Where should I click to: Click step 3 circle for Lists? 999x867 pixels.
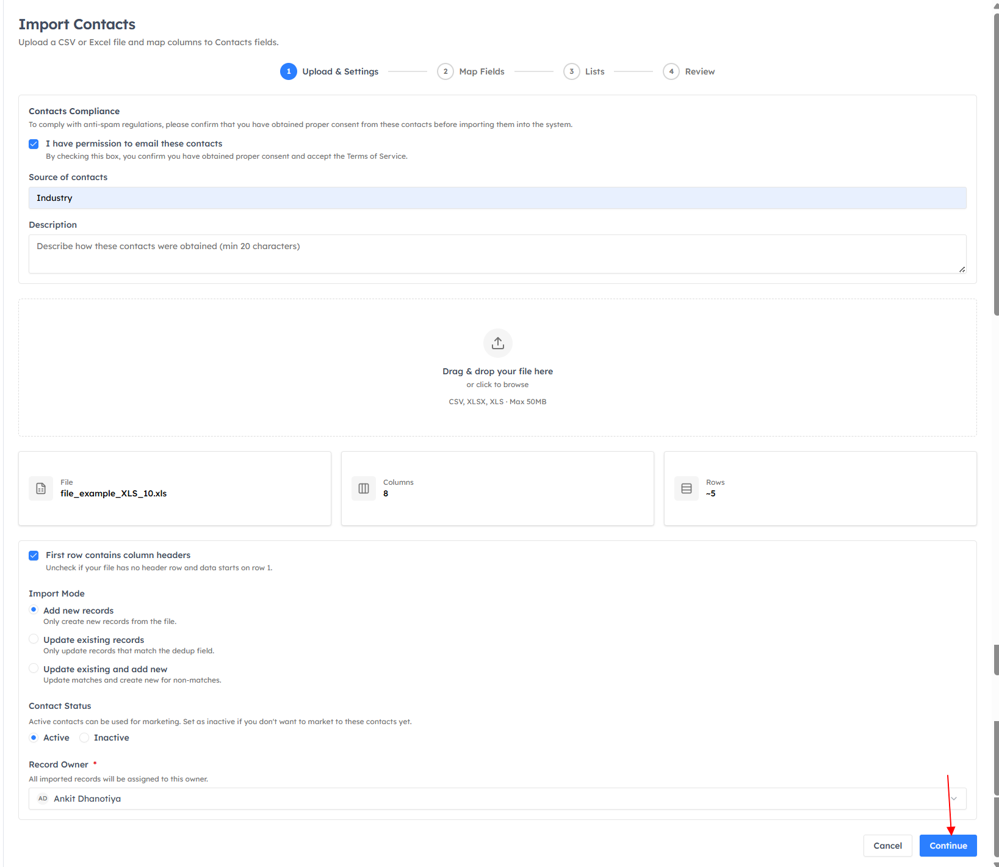(x=571, y=71)
